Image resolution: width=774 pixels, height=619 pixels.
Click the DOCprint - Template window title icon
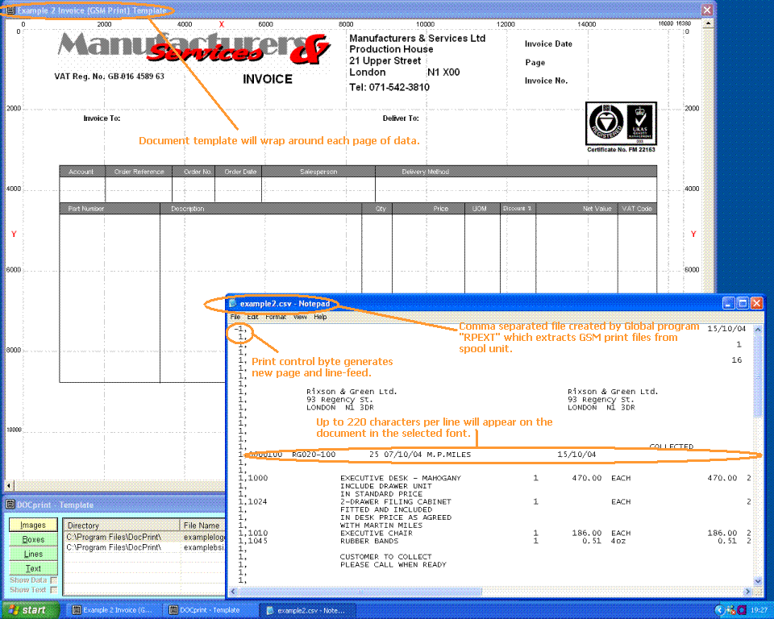click(x=10, y=505)
